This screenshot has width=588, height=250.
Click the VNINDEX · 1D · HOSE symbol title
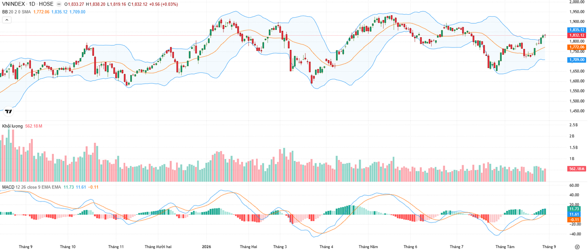[x=27, y=4]
